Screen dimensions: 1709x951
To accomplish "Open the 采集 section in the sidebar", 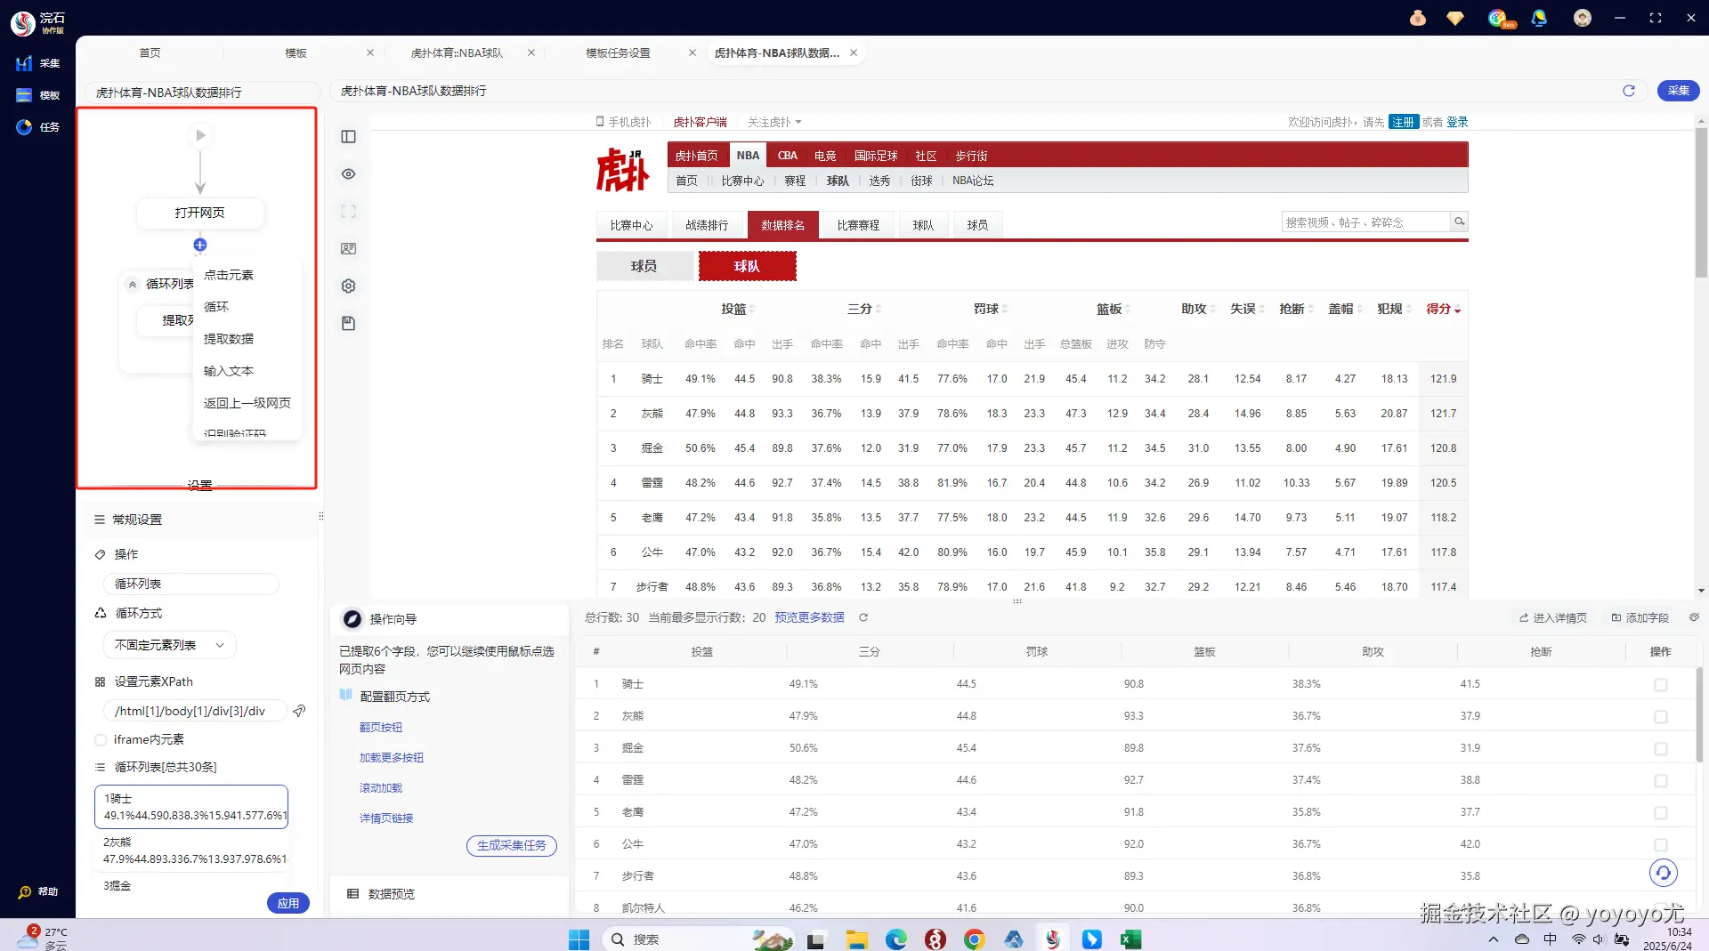I will coord(37,63).
